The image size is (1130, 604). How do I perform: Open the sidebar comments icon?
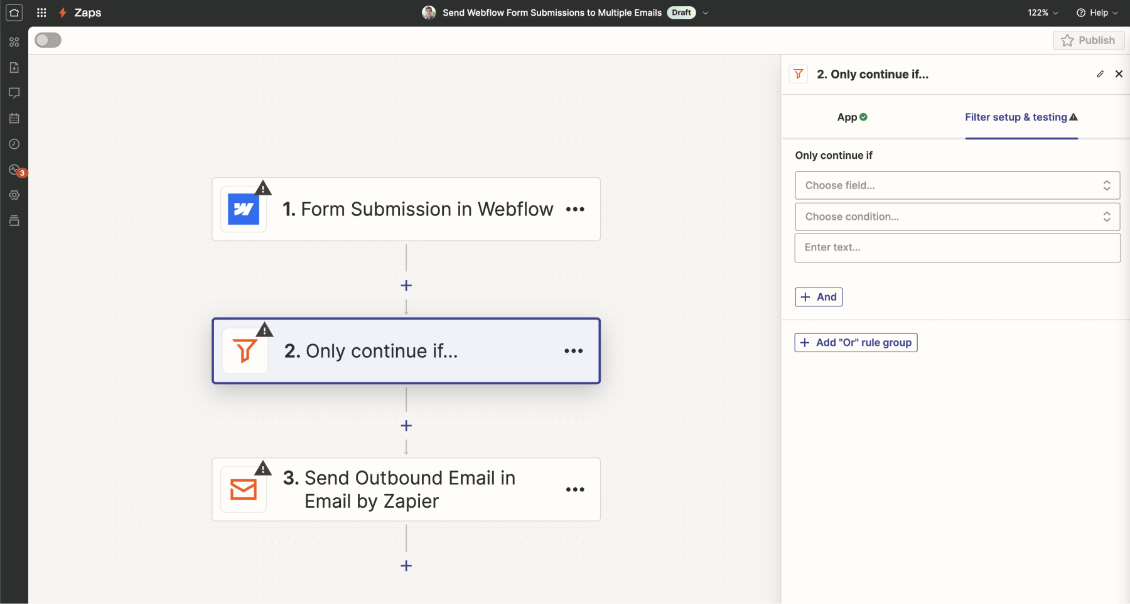pos(14,93)
